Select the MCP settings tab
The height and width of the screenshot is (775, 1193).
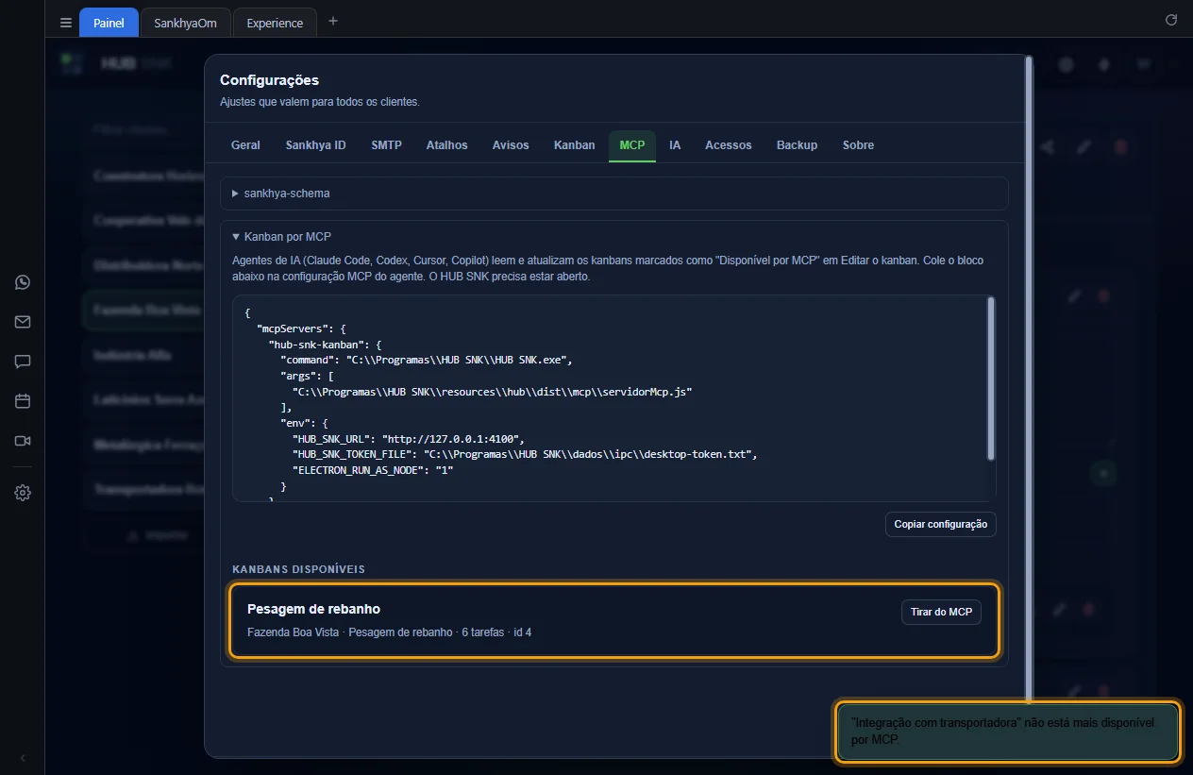click(632, 145)
